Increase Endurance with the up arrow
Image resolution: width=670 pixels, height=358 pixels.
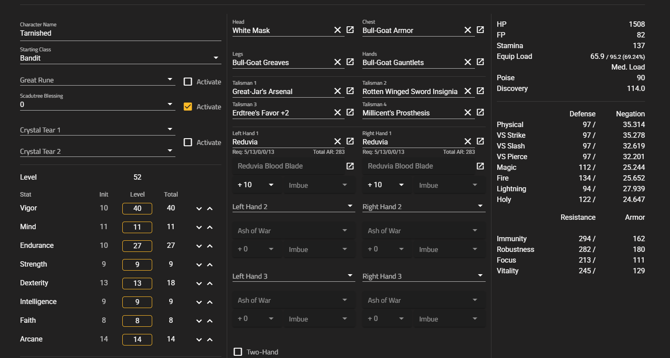(x=210, y=246)
